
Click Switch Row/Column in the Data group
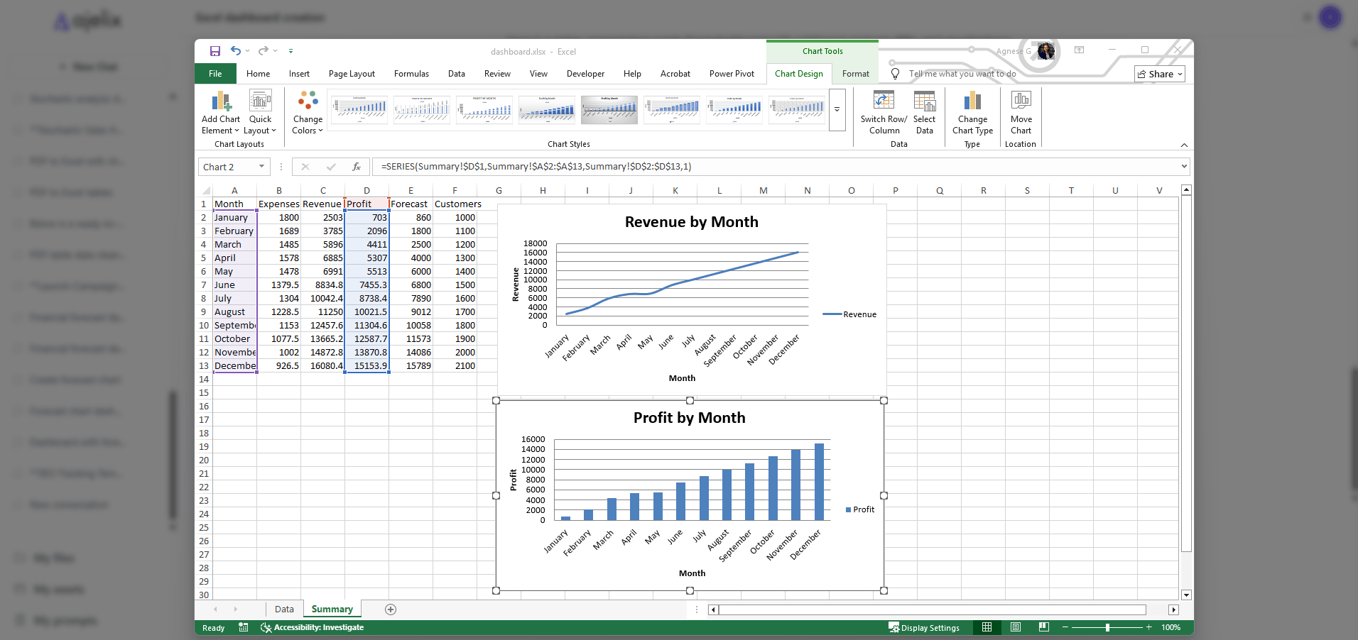883,114
